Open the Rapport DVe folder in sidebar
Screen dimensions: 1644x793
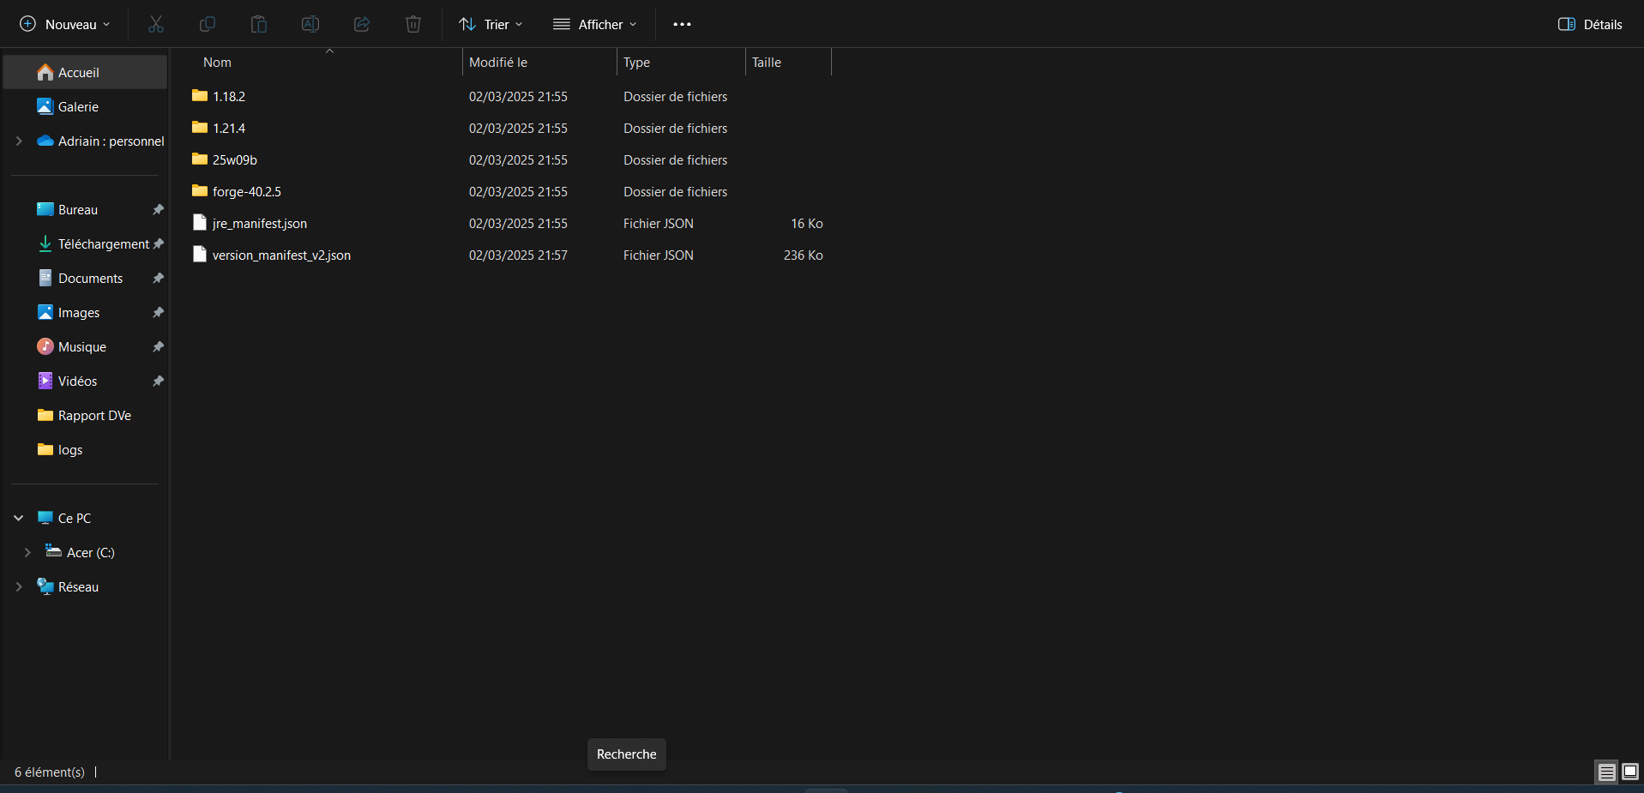tap(86, 415)
